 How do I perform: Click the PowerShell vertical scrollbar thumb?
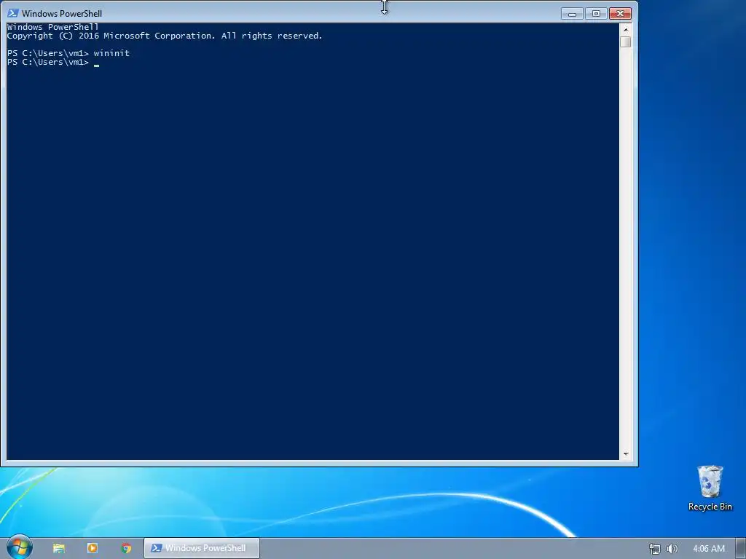(x=626, y=41)
